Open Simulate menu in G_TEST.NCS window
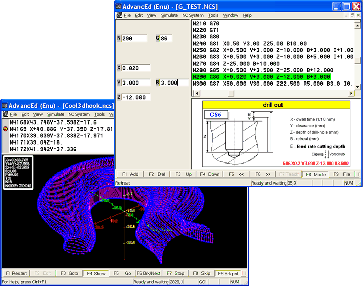 click(170, 15)
